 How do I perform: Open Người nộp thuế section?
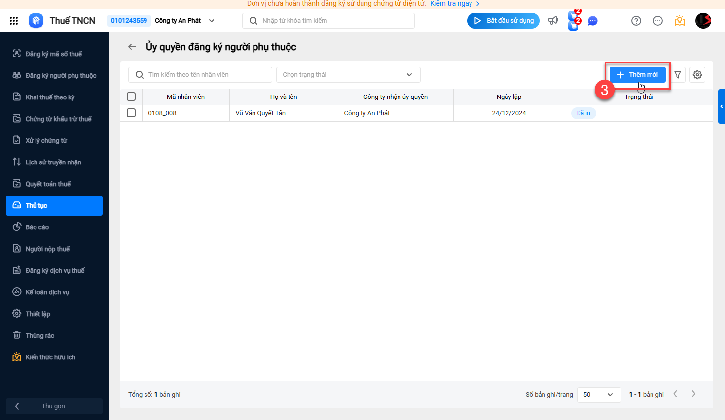[x=54, y=249]
